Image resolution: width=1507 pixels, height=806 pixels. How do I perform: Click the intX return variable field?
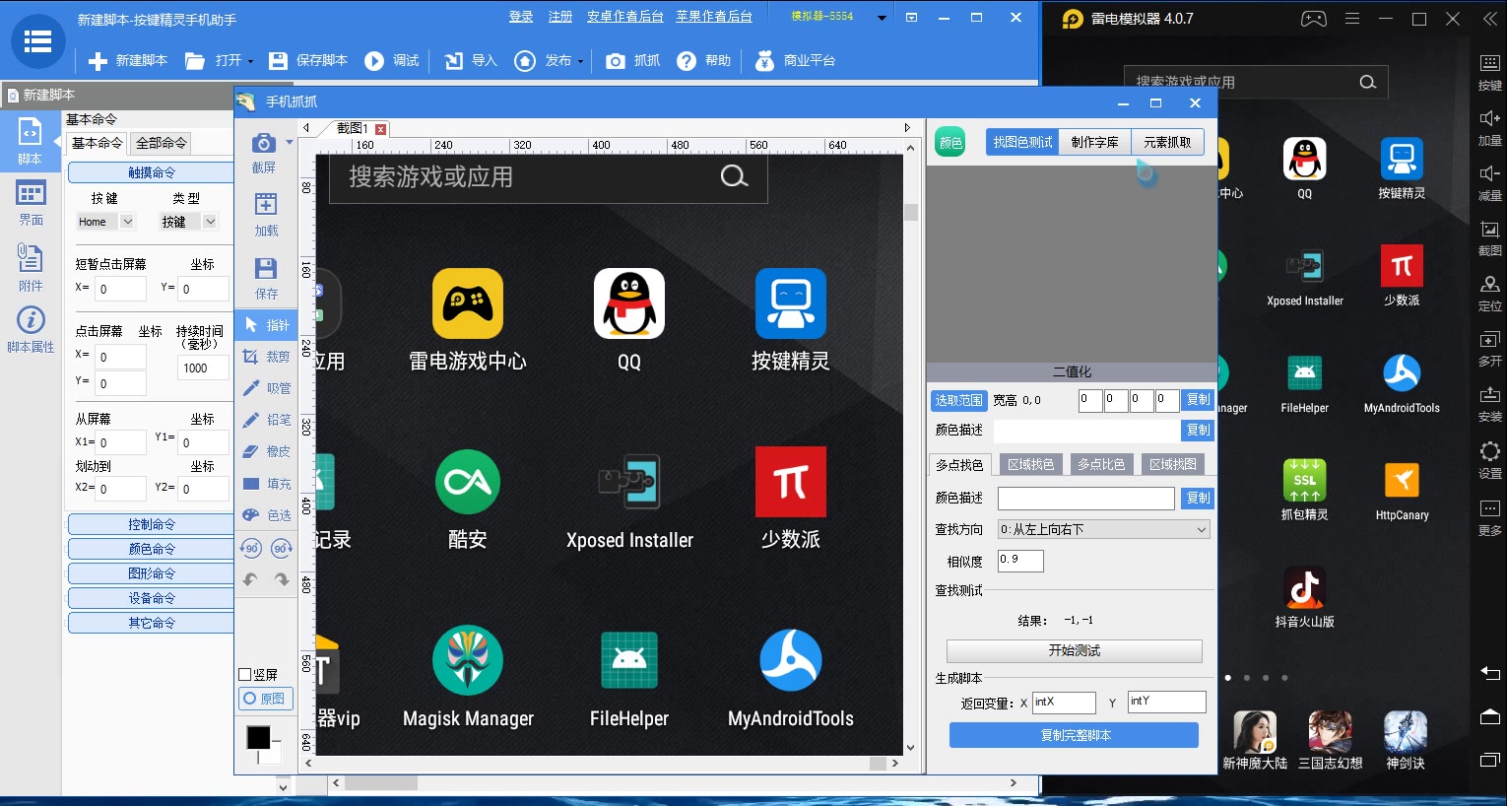(1064, 703)
